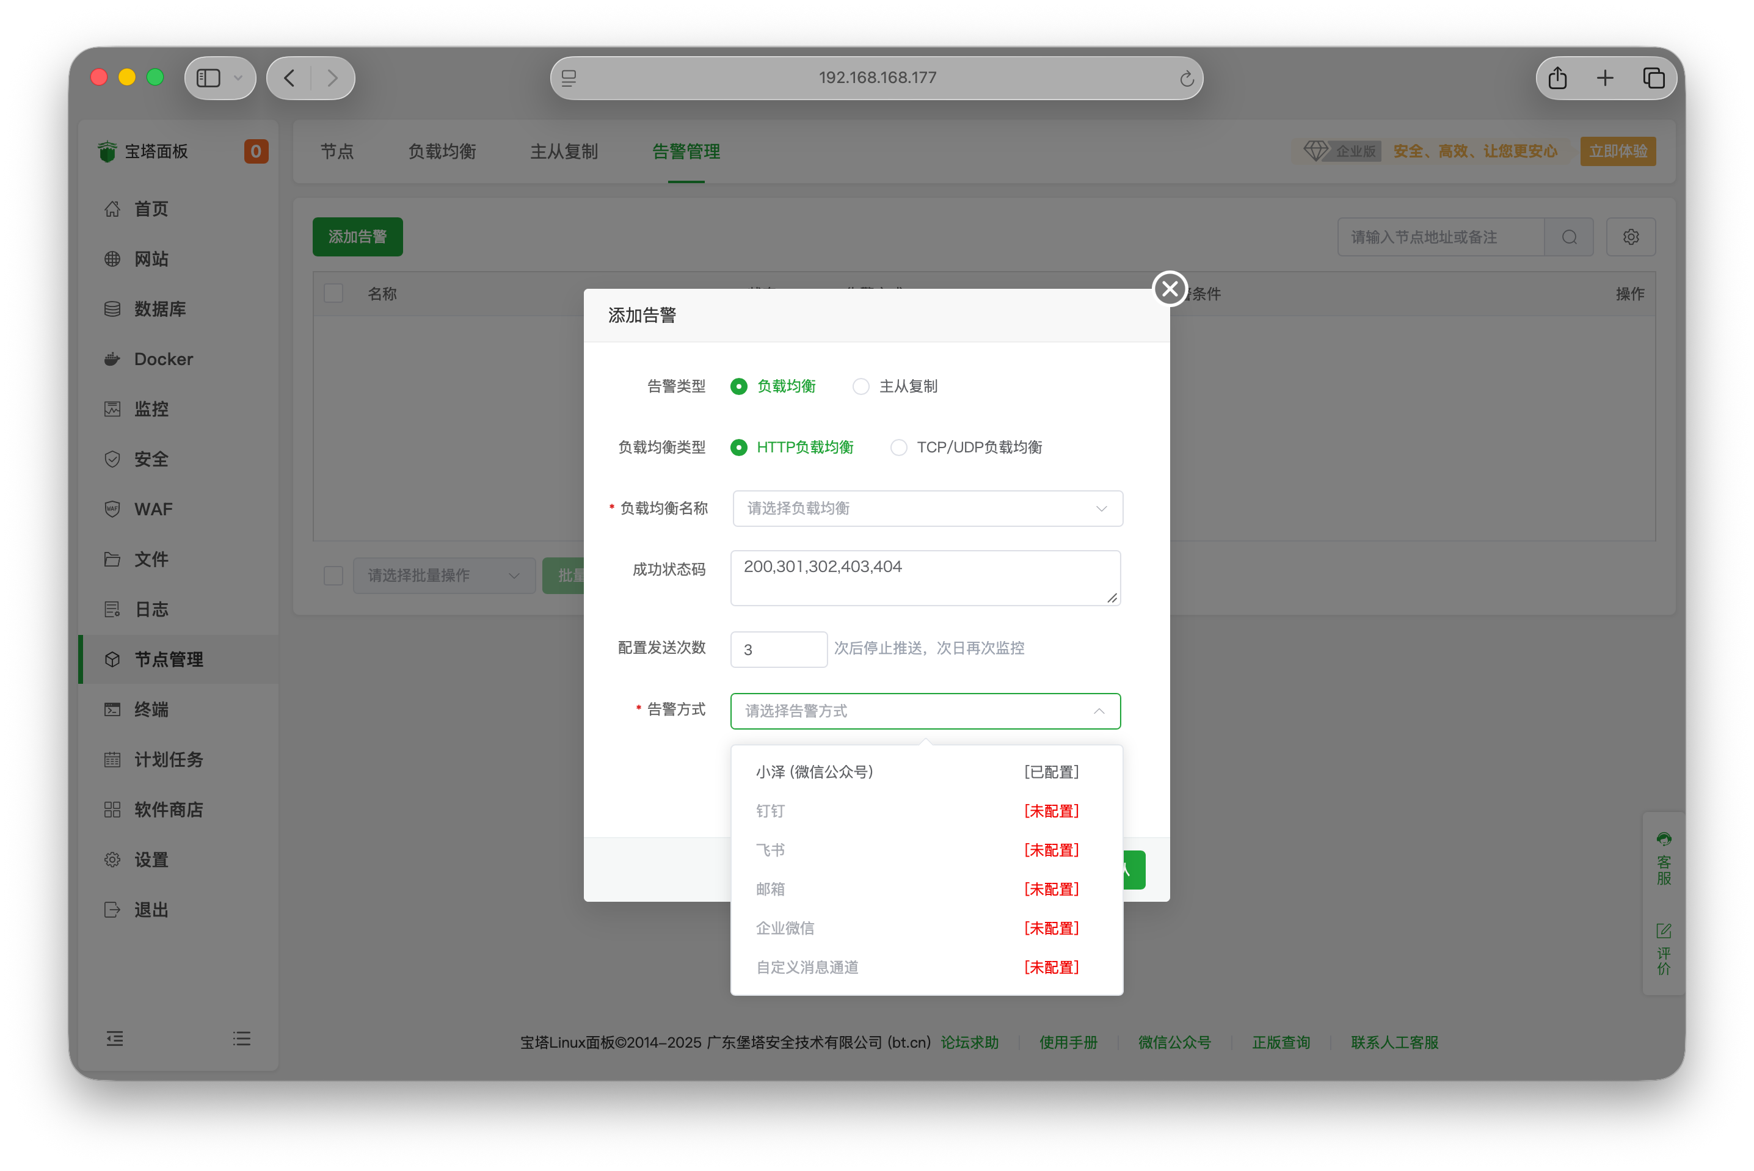Image resolution: width=1754 pixels, height=1171 pixels.
Task: Click the notification badge showing 0
Action: [255, 151]
